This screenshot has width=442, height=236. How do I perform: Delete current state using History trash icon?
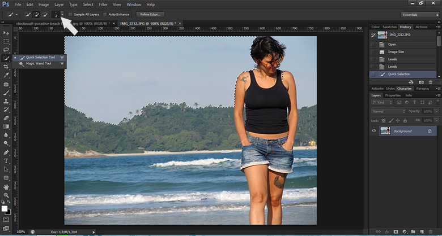pyautogui.click(x=431, y=82)
